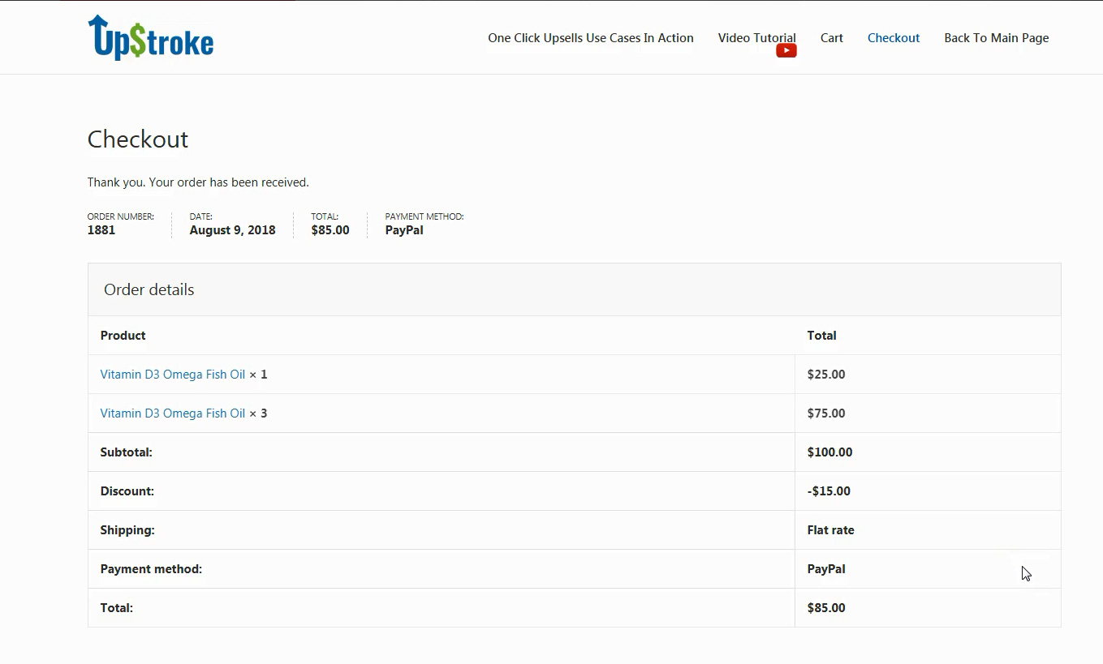Click the $85.00 total in order summary
1103x664 pixels.
tap(330, 230)
